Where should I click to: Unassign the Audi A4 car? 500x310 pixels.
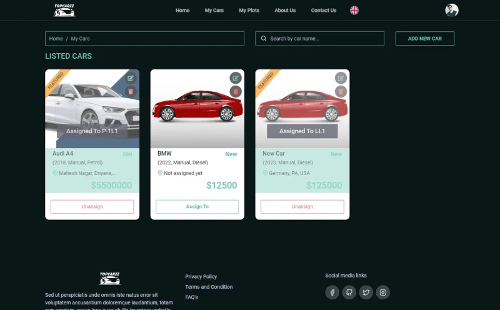pyautogui.click(x=92, y=207)
